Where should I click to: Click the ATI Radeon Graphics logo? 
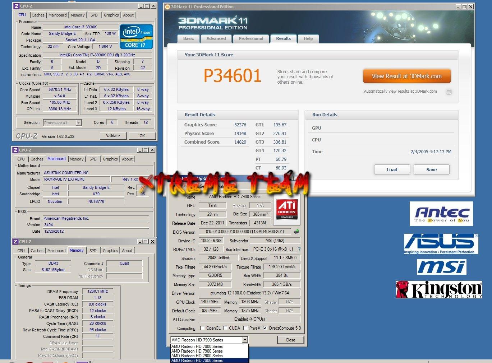287,209
